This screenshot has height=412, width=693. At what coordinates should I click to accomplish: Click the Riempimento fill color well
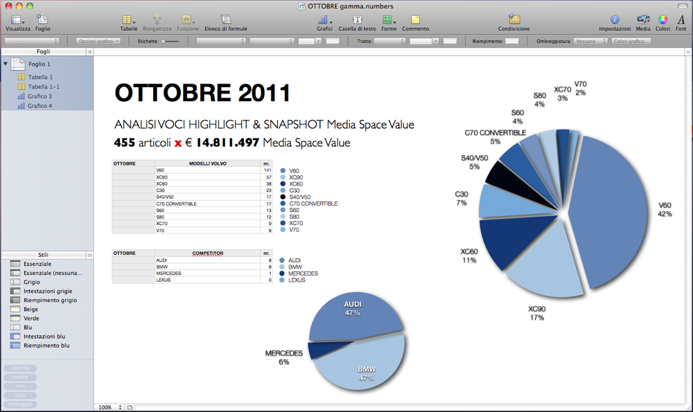(x=512, y=42)
